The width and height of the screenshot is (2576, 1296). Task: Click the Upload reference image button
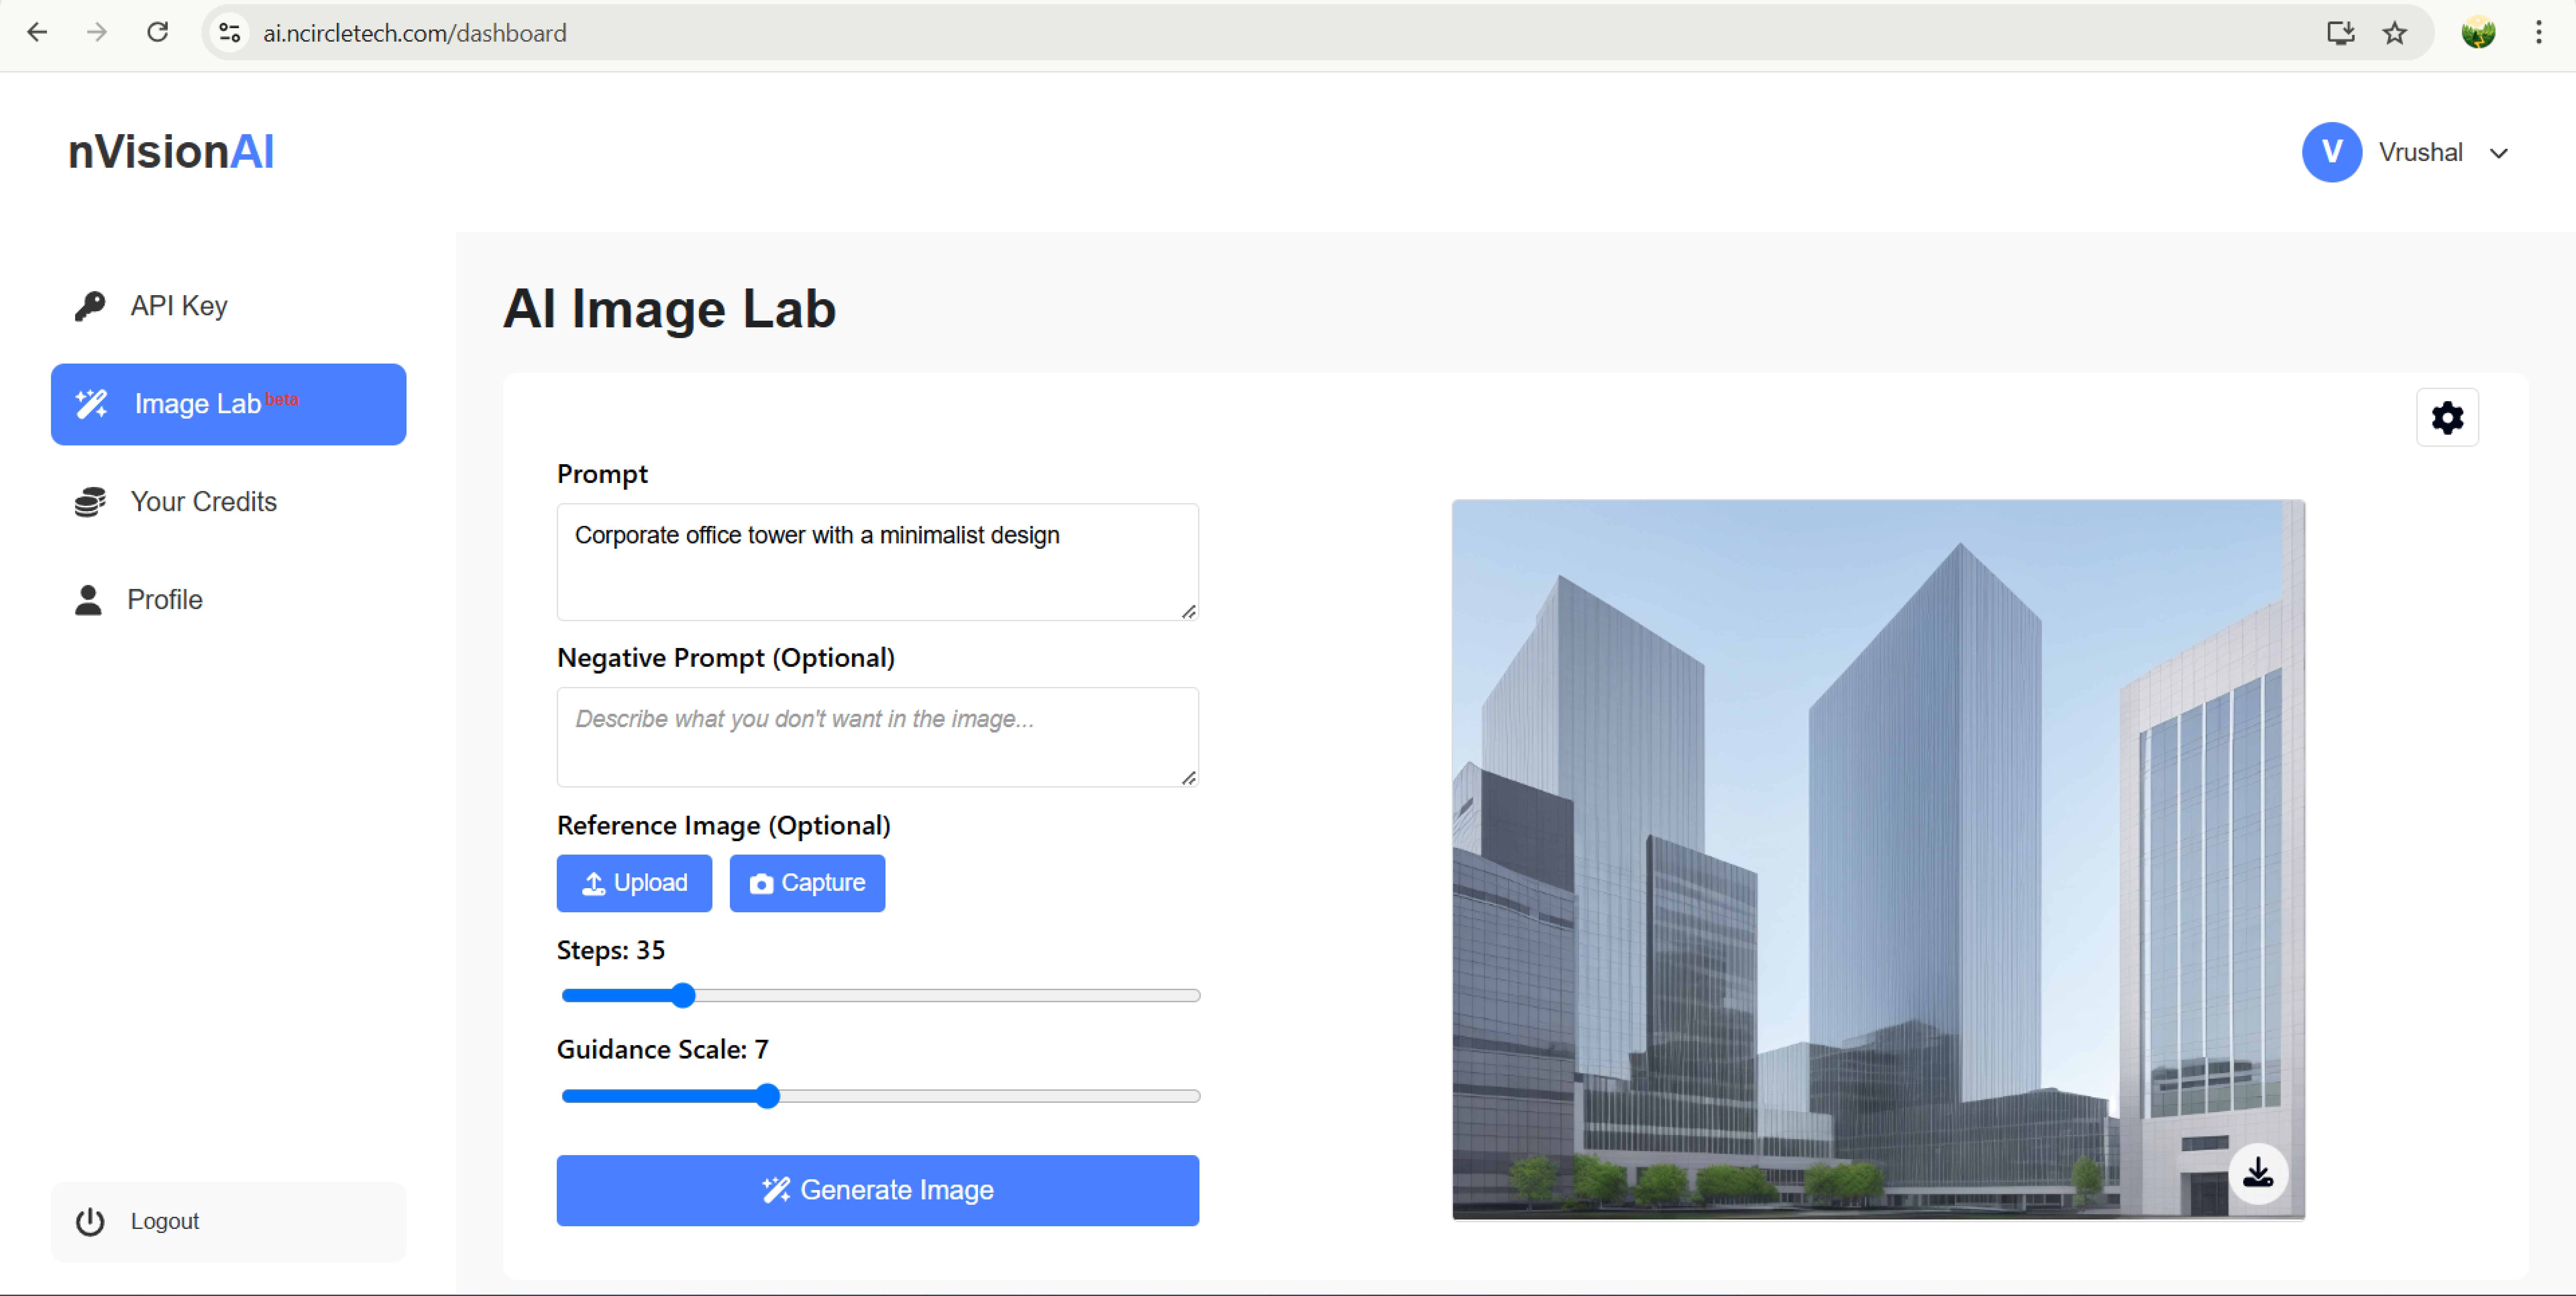click(x=634, y=883)
